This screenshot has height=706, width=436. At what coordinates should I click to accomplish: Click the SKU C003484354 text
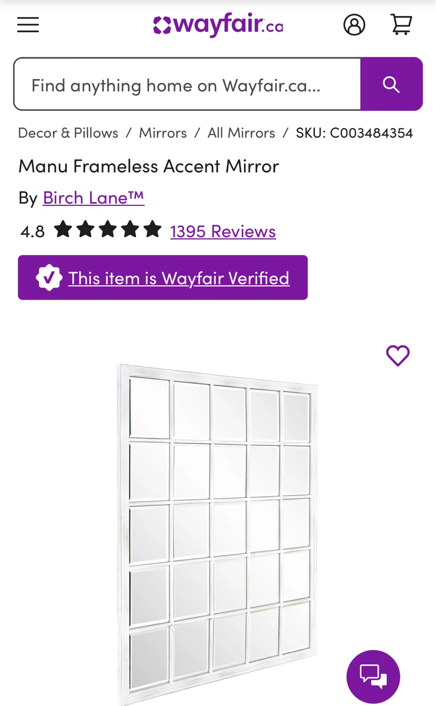coord(354,133)
